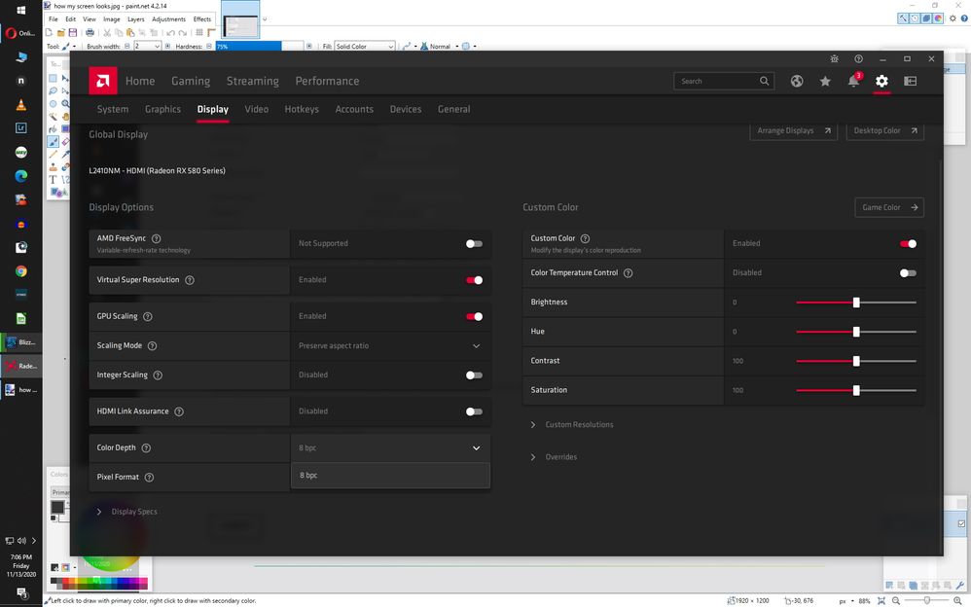The width and height of the screenshot is (971, 607).
Task: Click Desktop Color button
Action: pyautogui.click(x=885, y=130)
